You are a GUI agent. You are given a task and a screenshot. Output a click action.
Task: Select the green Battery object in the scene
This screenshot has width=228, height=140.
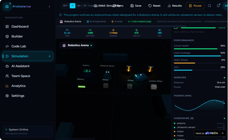[81, 86]
